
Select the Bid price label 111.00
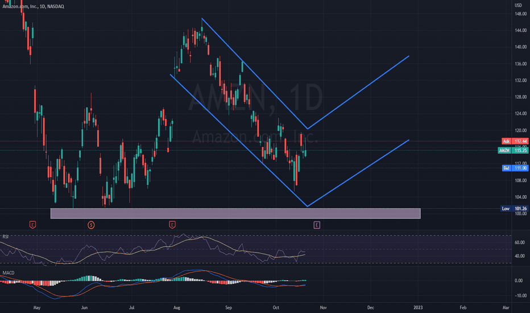tap(515, 168)
